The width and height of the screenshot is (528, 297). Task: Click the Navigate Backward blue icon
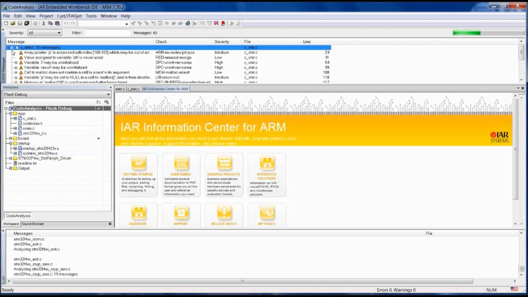click(x=187, y=23)
